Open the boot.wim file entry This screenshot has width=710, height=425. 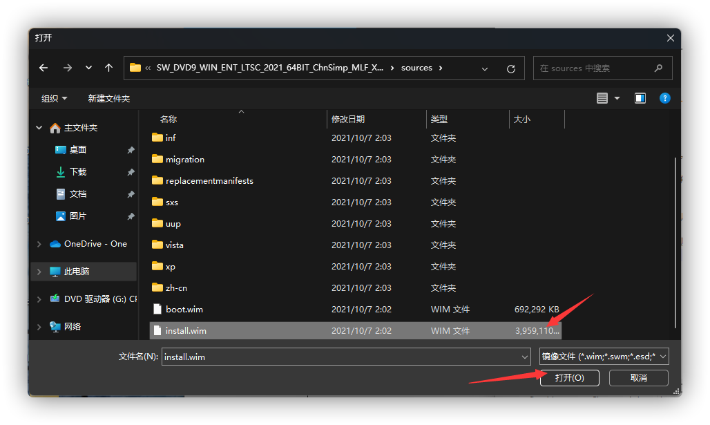[184, 309]
